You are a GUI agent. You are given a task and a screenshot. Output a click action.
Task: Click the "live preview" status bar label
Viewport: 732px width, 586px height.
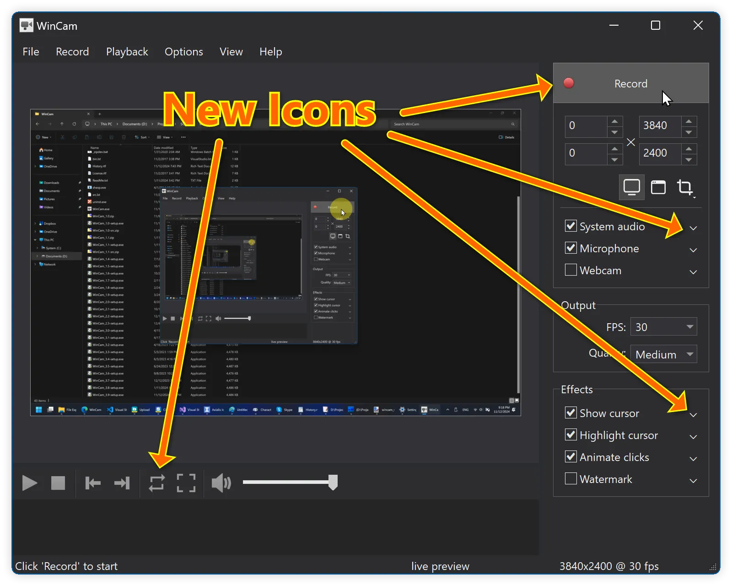pos(440,566)
